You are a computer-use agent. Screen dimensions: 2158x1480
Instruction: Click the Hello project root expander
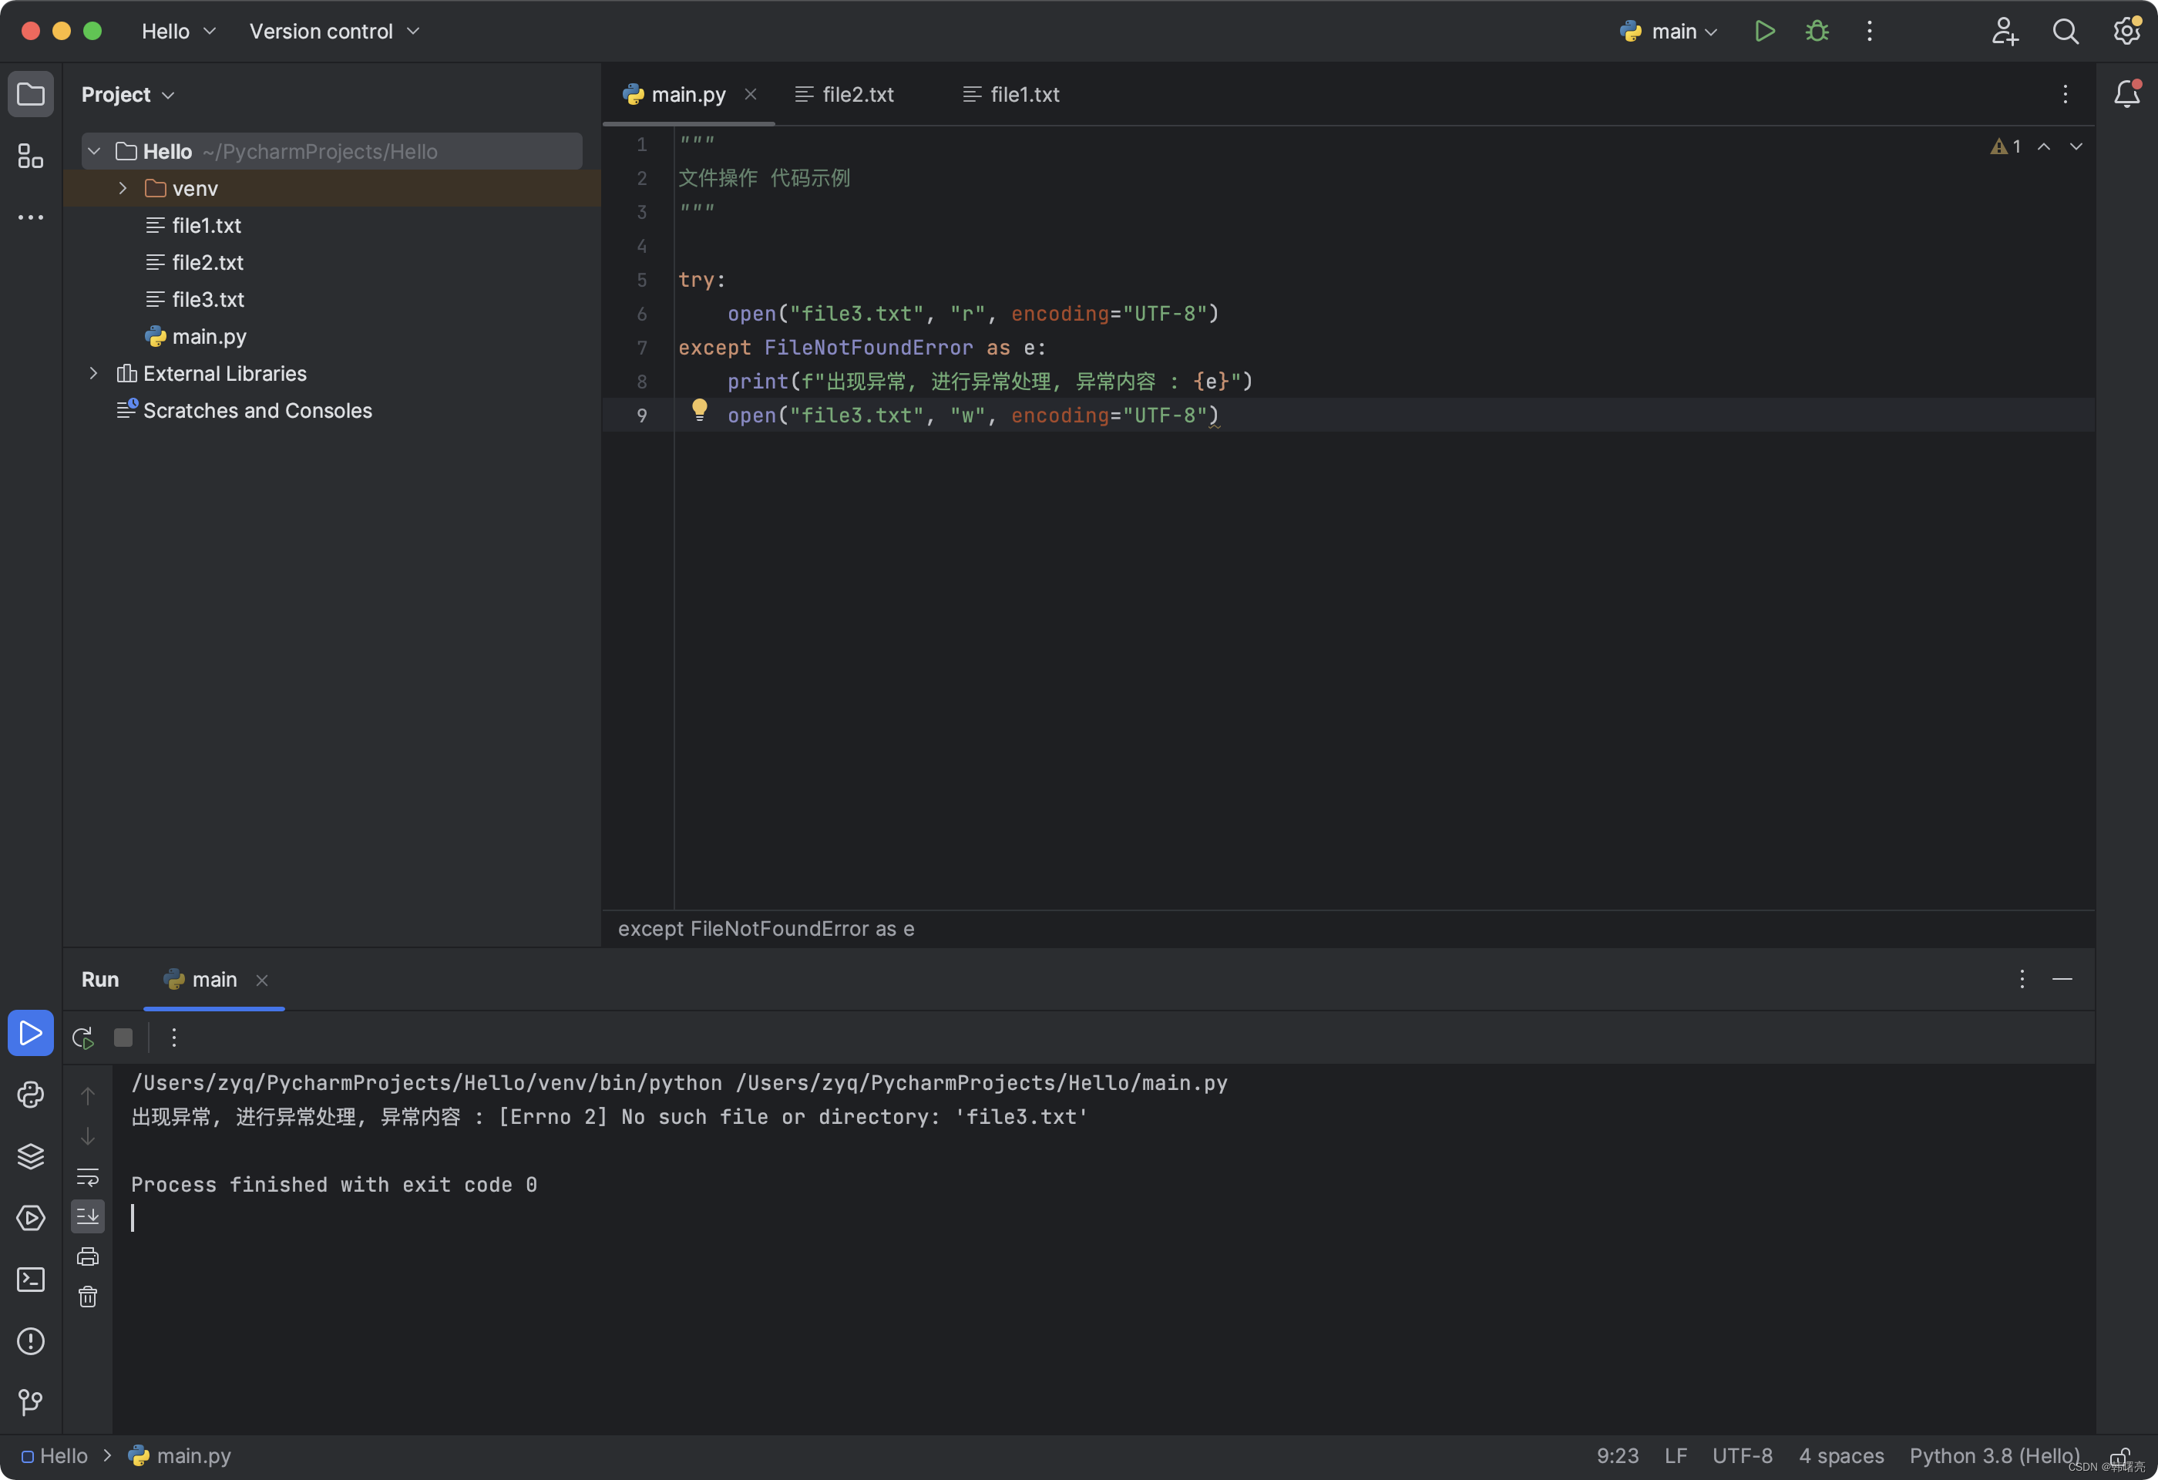(x=95, y=151)
